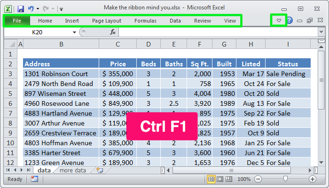This screenshot has width=329, height=188.
Task: Select cell containing 1301 Robinson Court
Action: click(x=61, y=74)
